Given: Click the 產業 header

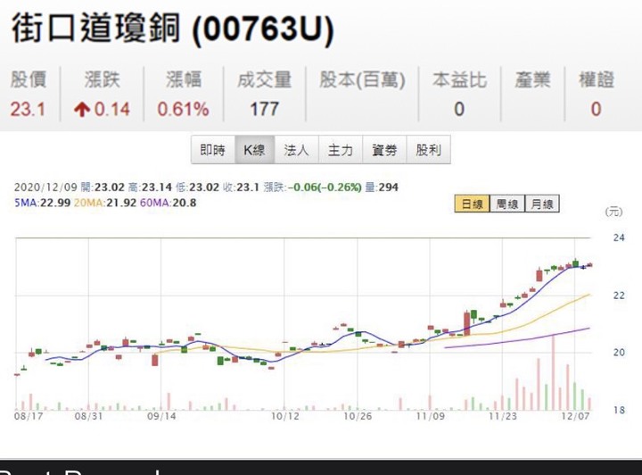Looking at the screenshot, I should 532,80.
